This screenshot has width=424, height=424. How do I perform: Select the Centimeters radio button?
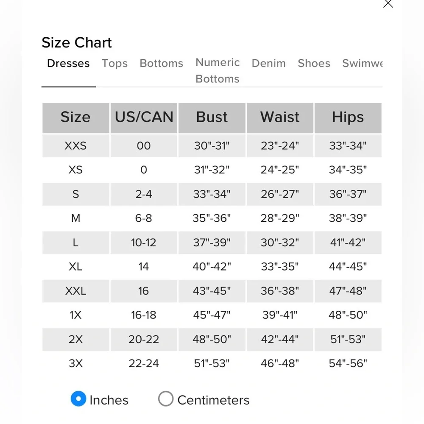166,399
